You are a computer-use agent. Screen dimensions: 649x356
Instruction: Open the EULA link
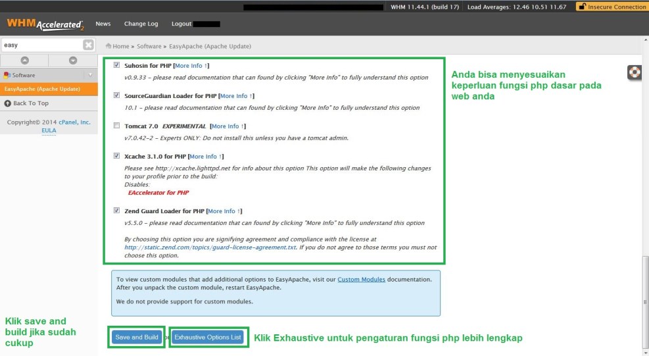49,130
